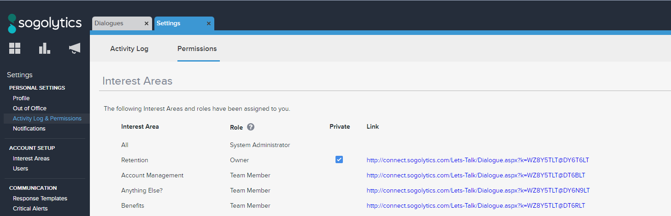Open the bar chart reports icon
The width and height of the screenshot is (671, 216).
click(x=45, y=48)
